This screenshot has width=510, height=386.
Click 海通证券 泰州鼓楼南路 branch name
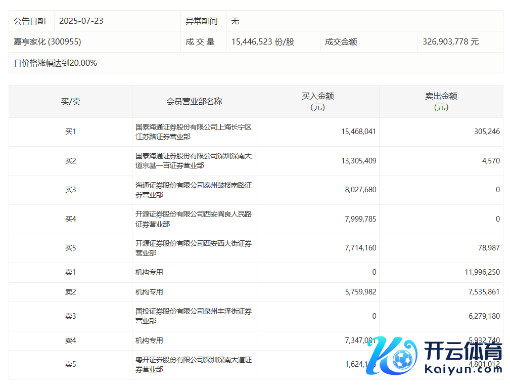pos(193,190)
